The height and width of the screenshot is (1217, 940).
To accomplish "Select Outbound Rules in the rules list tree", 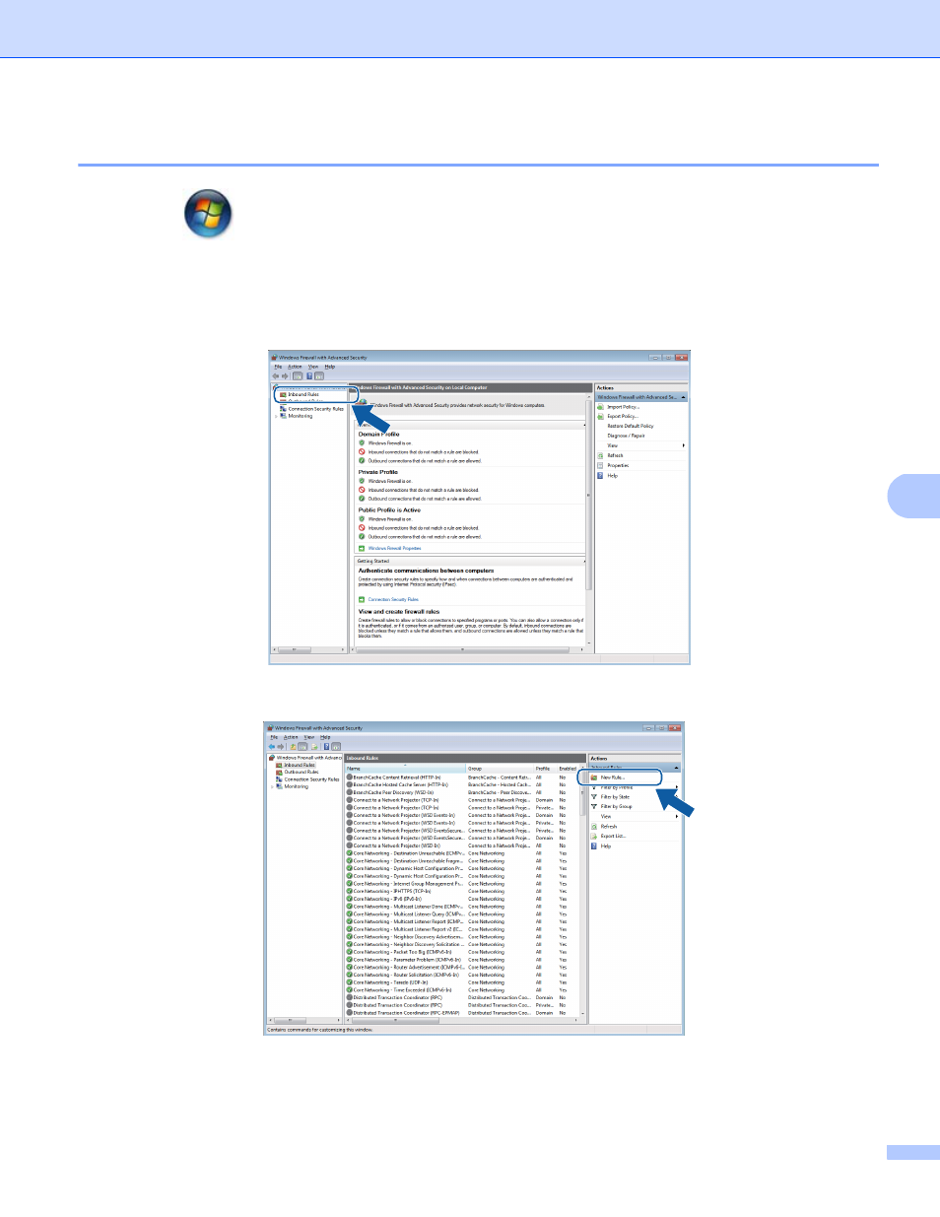I will (x=302, y=772).
